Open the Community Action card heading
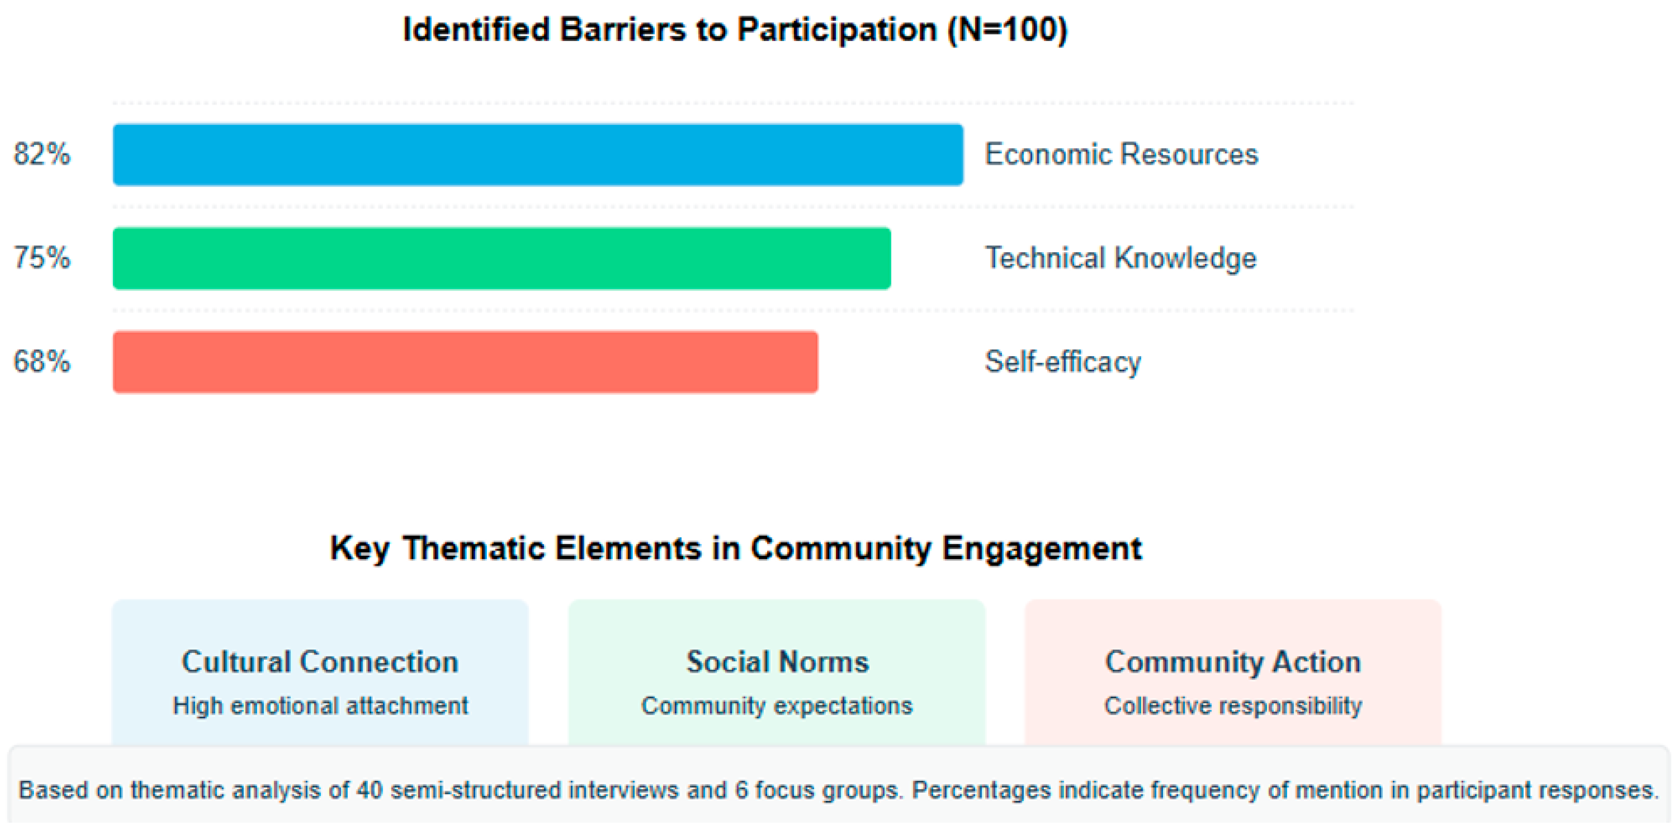This screenshot has height=833, width=1680. (1233, 662)
